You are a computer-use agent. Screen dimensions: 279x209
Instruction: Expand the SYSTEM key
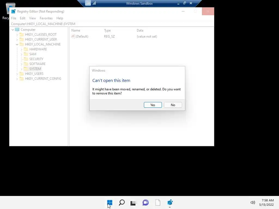coord(22,69)
